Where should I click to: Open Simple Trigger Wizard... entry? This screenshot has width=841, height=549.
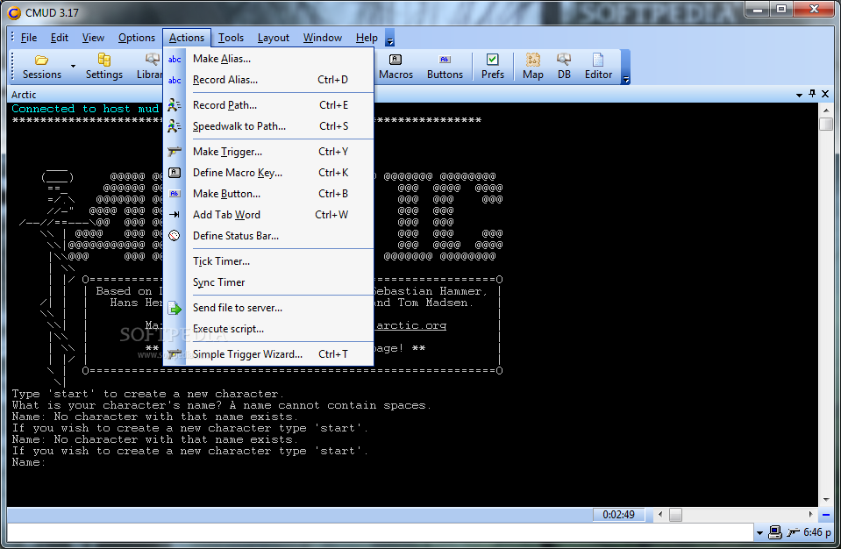[268, 353]
